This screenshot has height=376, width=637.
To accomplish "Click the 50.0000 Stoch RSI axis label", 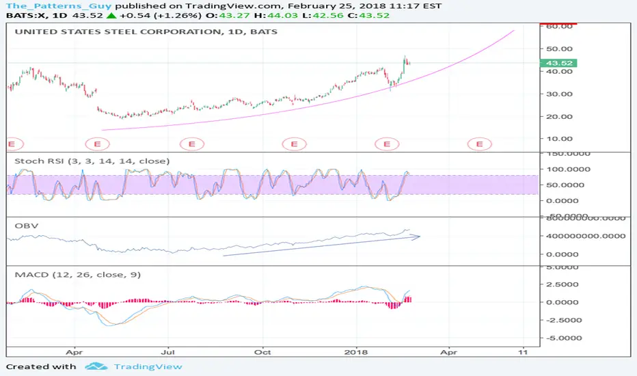I will pos(565,185).
